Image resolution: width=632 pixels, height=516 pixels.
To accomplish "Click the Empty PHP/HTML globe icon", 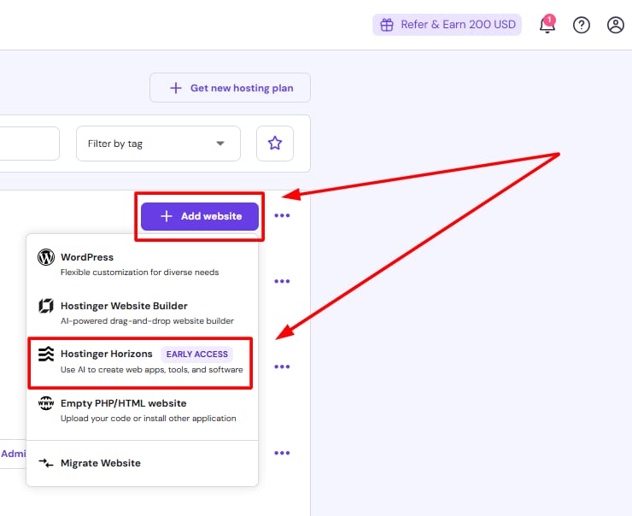I will click(46, 403).
